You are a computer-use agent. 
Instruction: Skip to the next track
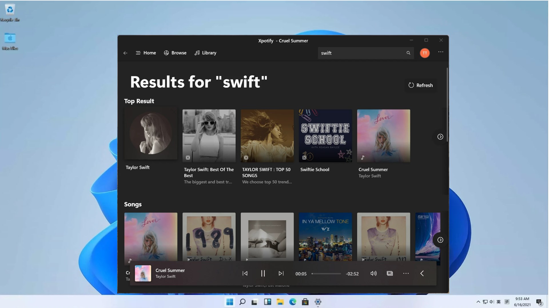[281, 273]
